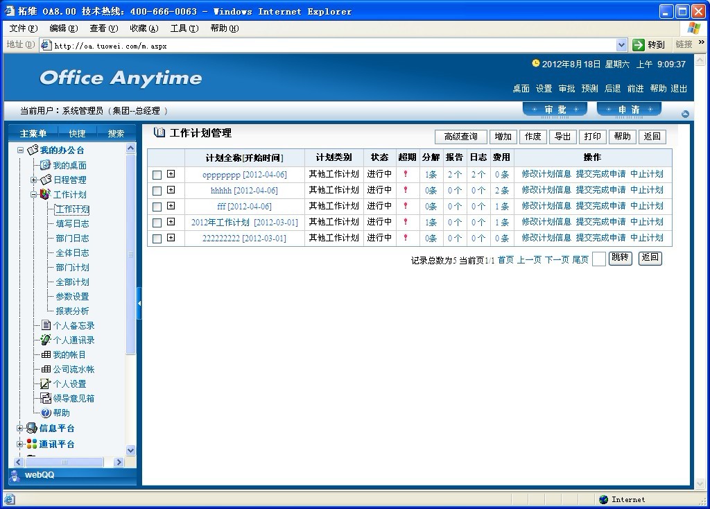Open the 工具 menu in menu bar

pyautogui.click(x=184, y=28)
